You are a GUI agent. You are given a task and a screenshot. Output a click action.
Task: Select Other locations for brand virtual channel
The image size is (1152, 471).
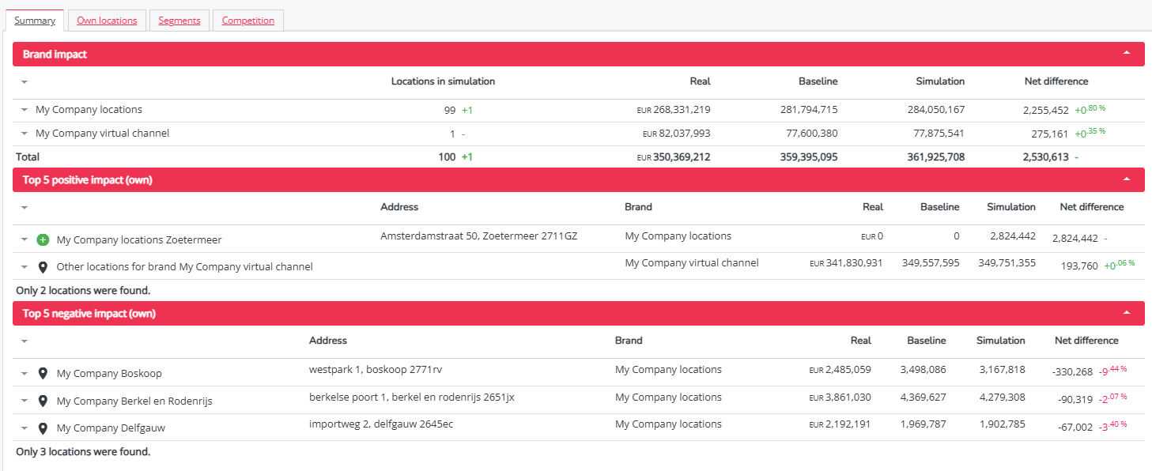click(185, 267)
